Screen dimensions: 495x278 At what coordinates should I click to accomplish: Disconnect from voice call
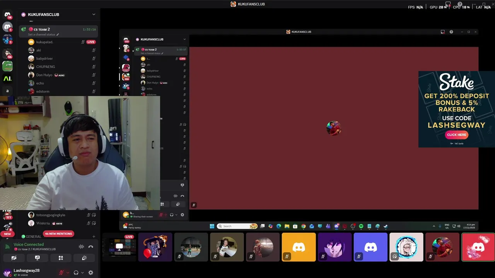(x=91, y=247)
